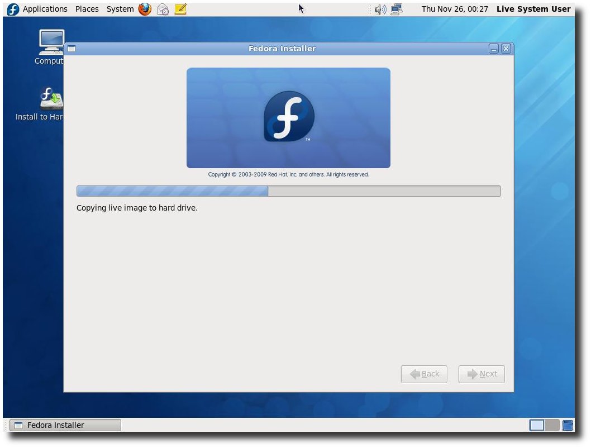591x448 pixels.
Task: Click the Live System User label
Action: pyautogui.click(x=533, y=9)
